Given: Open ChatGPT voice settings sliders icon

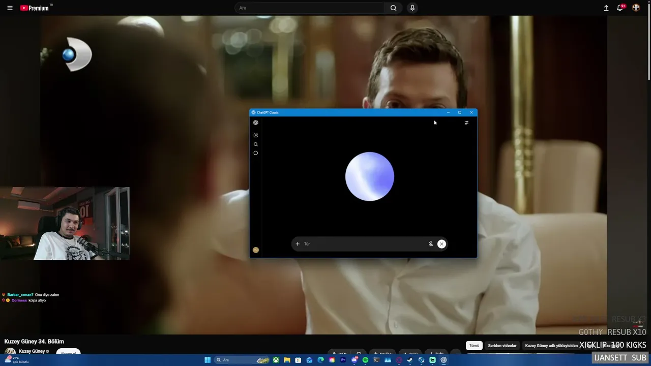Looking at the screenshot, I should coord(466,123).
